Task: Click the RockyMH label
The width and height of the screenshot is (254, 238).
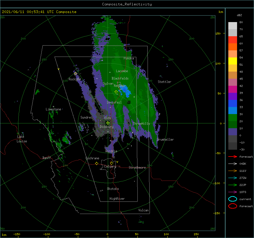Action: [75, 79]
